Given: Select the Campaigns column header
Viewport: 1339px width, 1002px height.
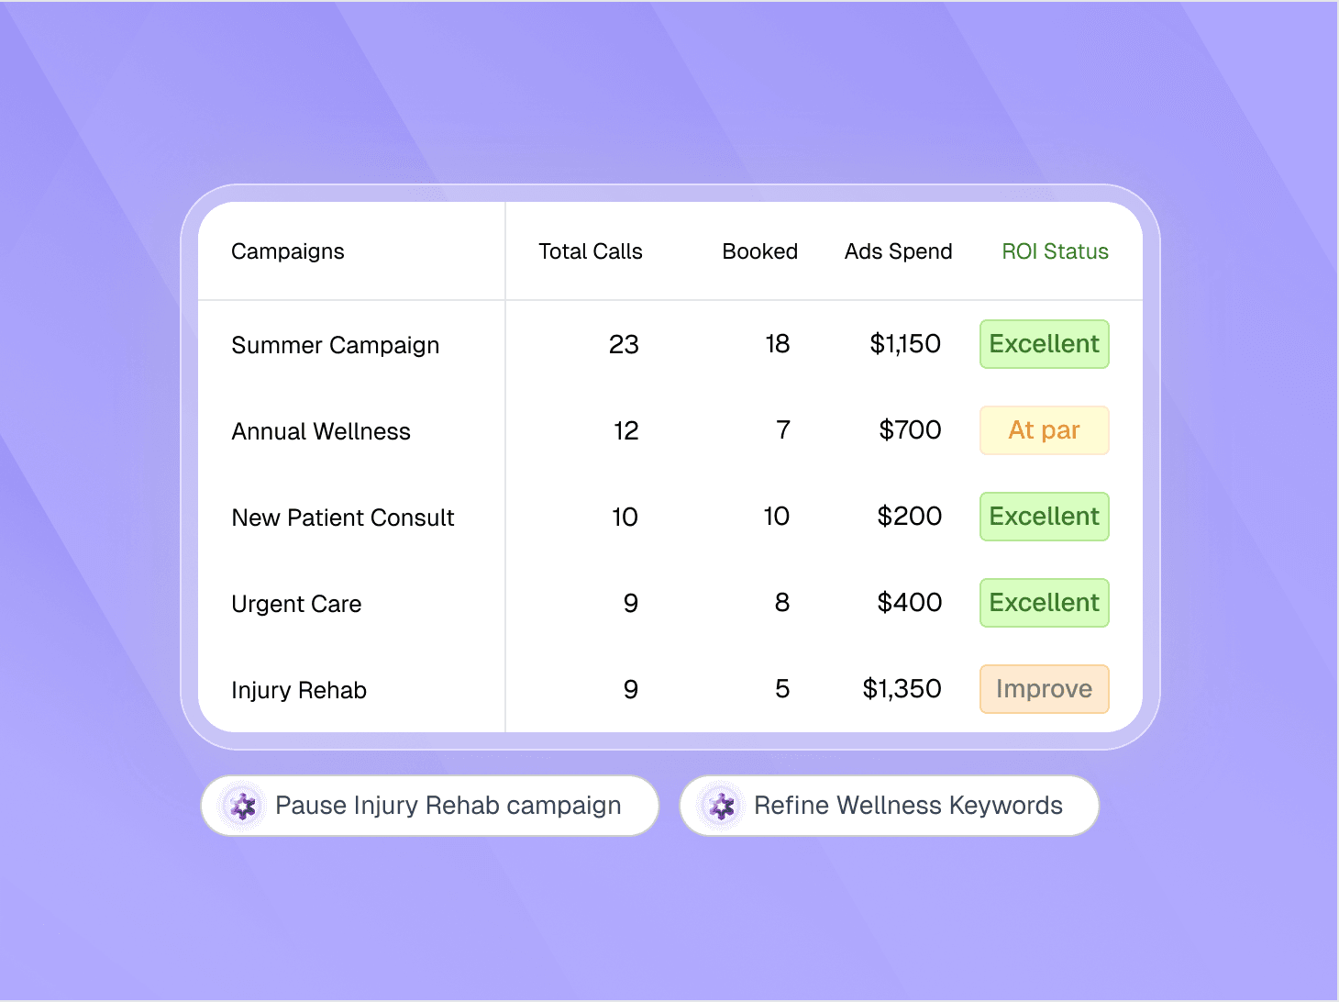Looking at the screenshot, I should [x=288, y=251].
